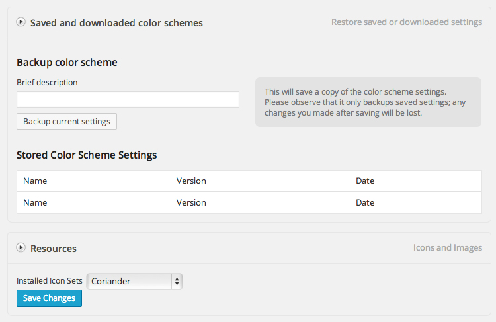
Task: Click the Version footer column label
Action: coord(191,203)
